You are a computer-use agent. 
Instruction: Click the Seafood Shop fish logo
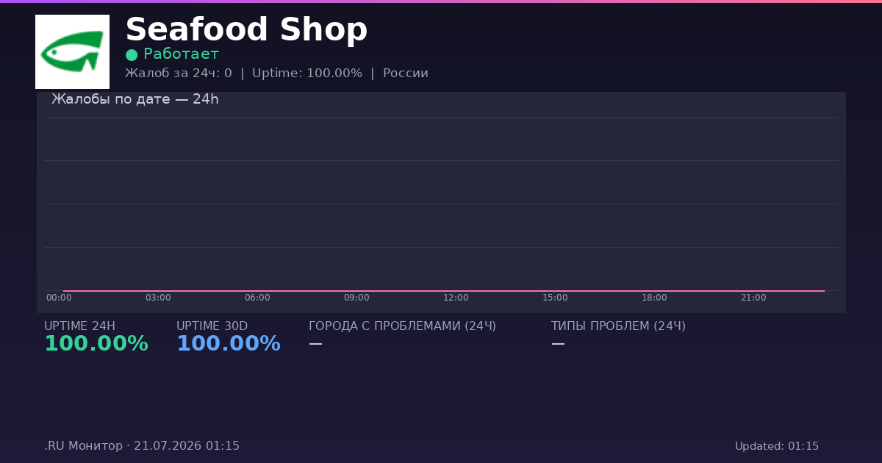(72, 51)
